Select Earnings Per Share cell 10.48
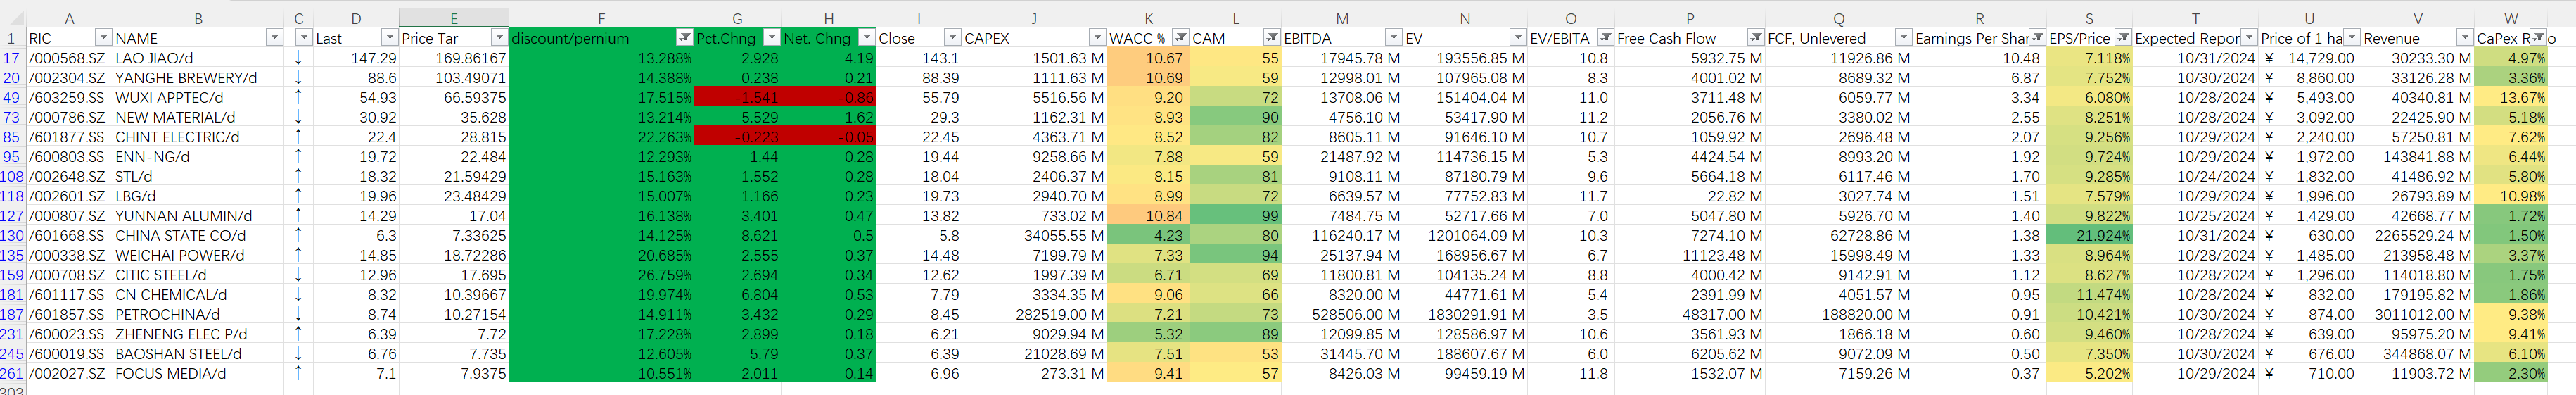This screenshot has height=395, width=2576. pyautogui.click(x=1979, y=58)
